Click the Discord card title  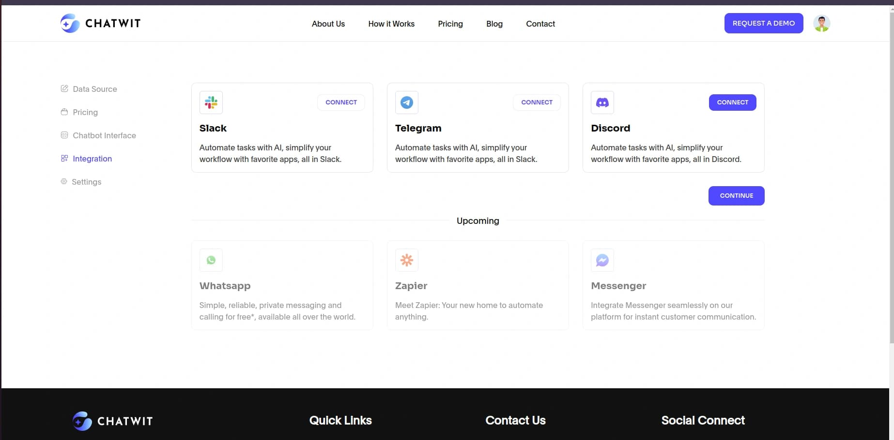[611, 128]
